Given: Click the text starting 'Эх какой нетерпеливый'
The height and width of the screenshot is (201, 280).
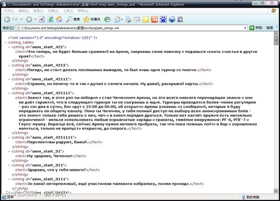Looking at the screenshot, I should pos(109,184).
